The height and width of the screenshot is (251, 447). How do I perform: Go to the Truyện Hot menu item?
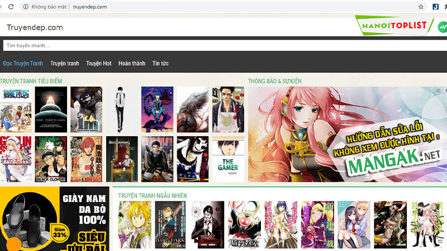pos(99,63)
